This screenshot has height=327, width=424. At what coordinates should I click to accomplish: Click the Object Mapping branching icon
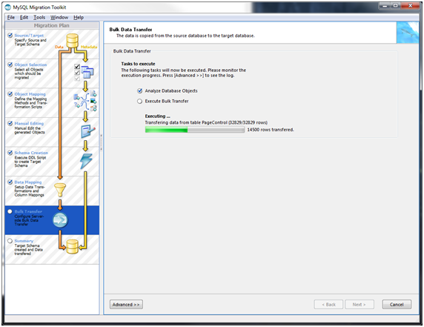point(85,101)
